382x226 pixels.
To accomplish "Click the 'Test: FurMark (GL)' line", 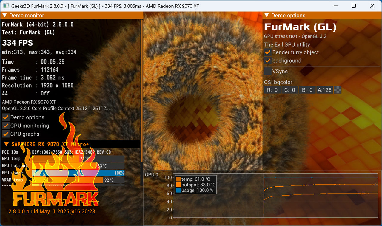I will [x=28, y=32].
